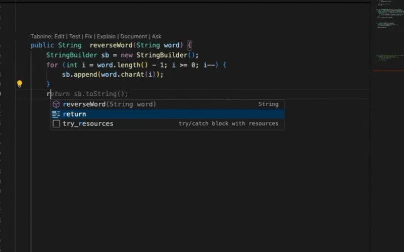Click ghost text 'sb.toString();' inline suggestion
The height and width of the screenshot is (252, 404).
(x=100, y=94)
